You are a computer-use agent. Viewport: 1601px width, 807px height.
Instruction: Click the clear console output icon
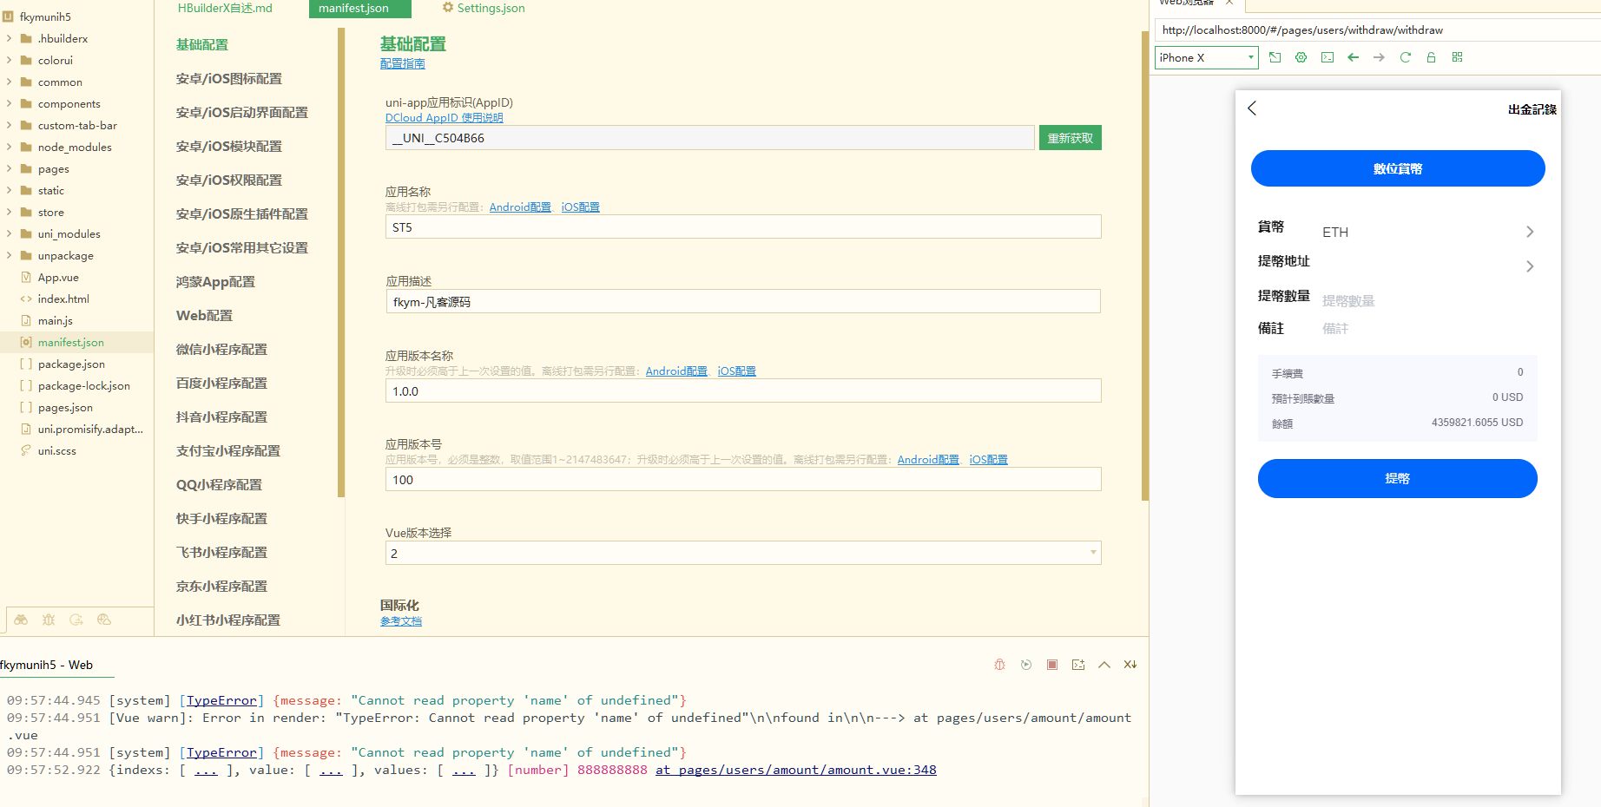1130,665
